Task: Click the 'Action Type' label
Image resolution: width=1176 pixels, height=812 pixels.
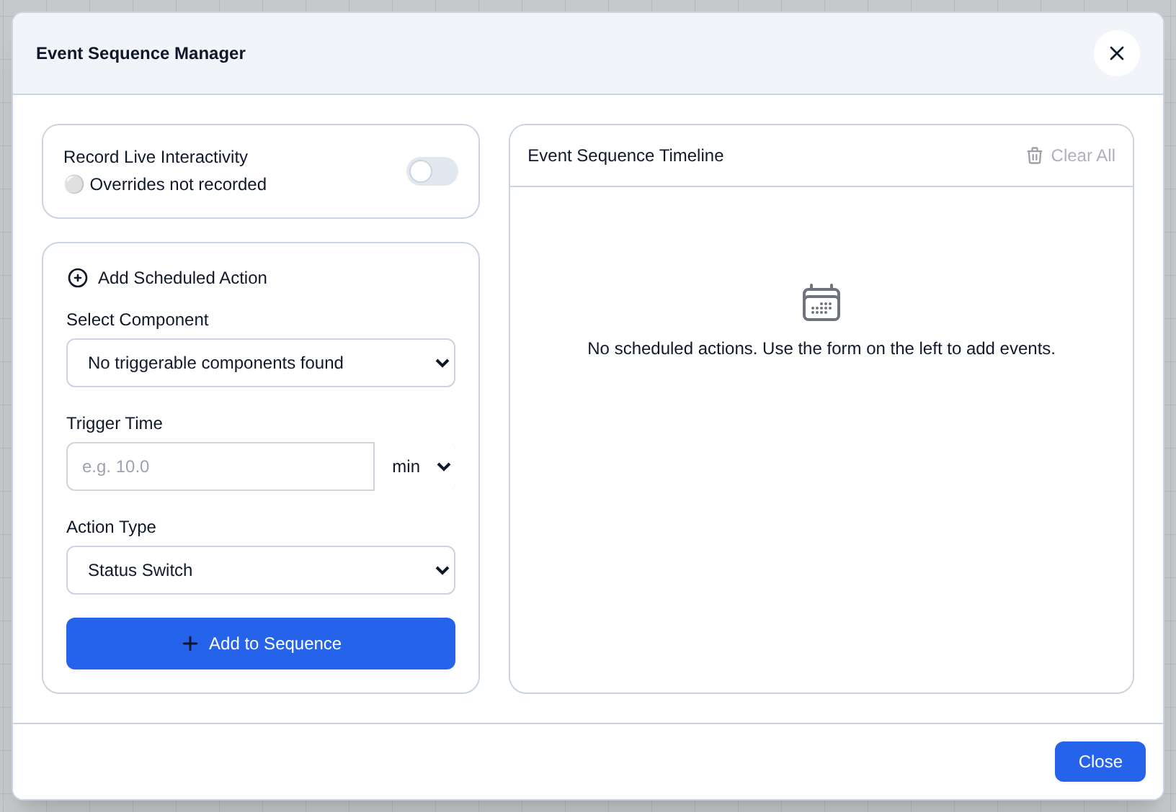Action: tap(111, 527)
